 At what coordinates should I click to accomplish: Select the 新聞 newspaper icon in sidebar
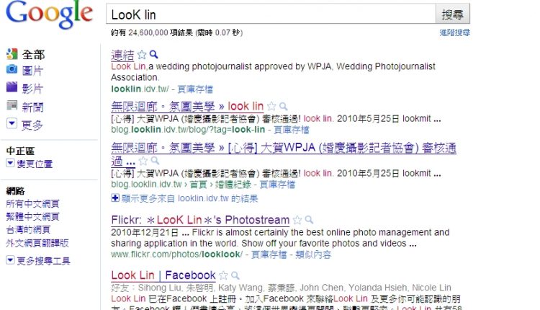pos(12,105)
